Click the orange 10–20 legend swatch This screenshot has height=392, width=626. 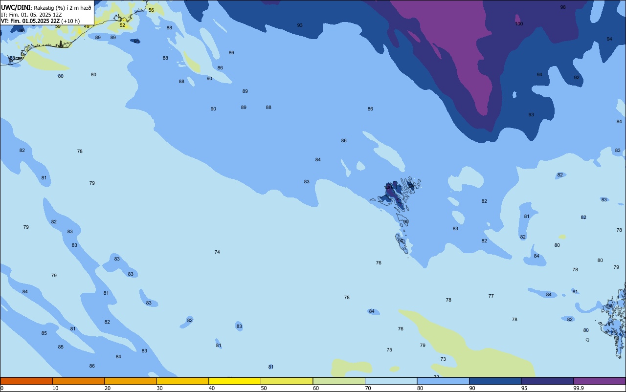78,381
